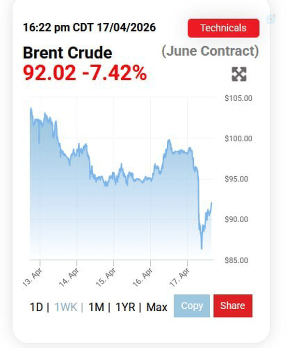Copy the Brent Crude chart
The height and width of the screenshot is (348, 290).
pos(192,305)
